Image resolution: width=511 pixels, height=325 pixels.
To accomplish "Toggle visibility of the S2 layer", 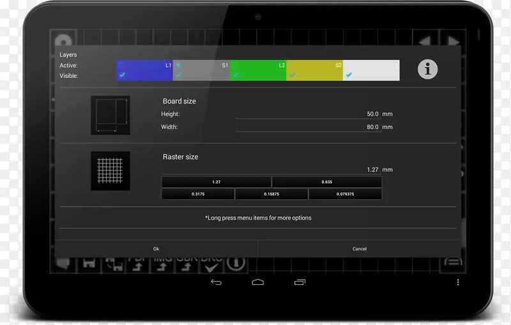I will pos(292,75).
